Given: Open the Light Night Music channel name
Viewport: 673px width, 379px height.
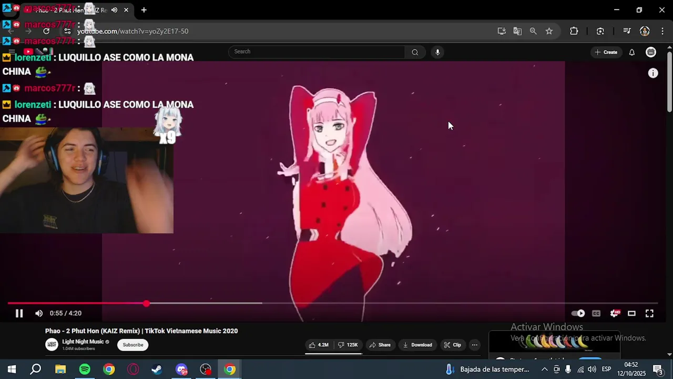Looking at the screenshot, I should tap(83, 342).
